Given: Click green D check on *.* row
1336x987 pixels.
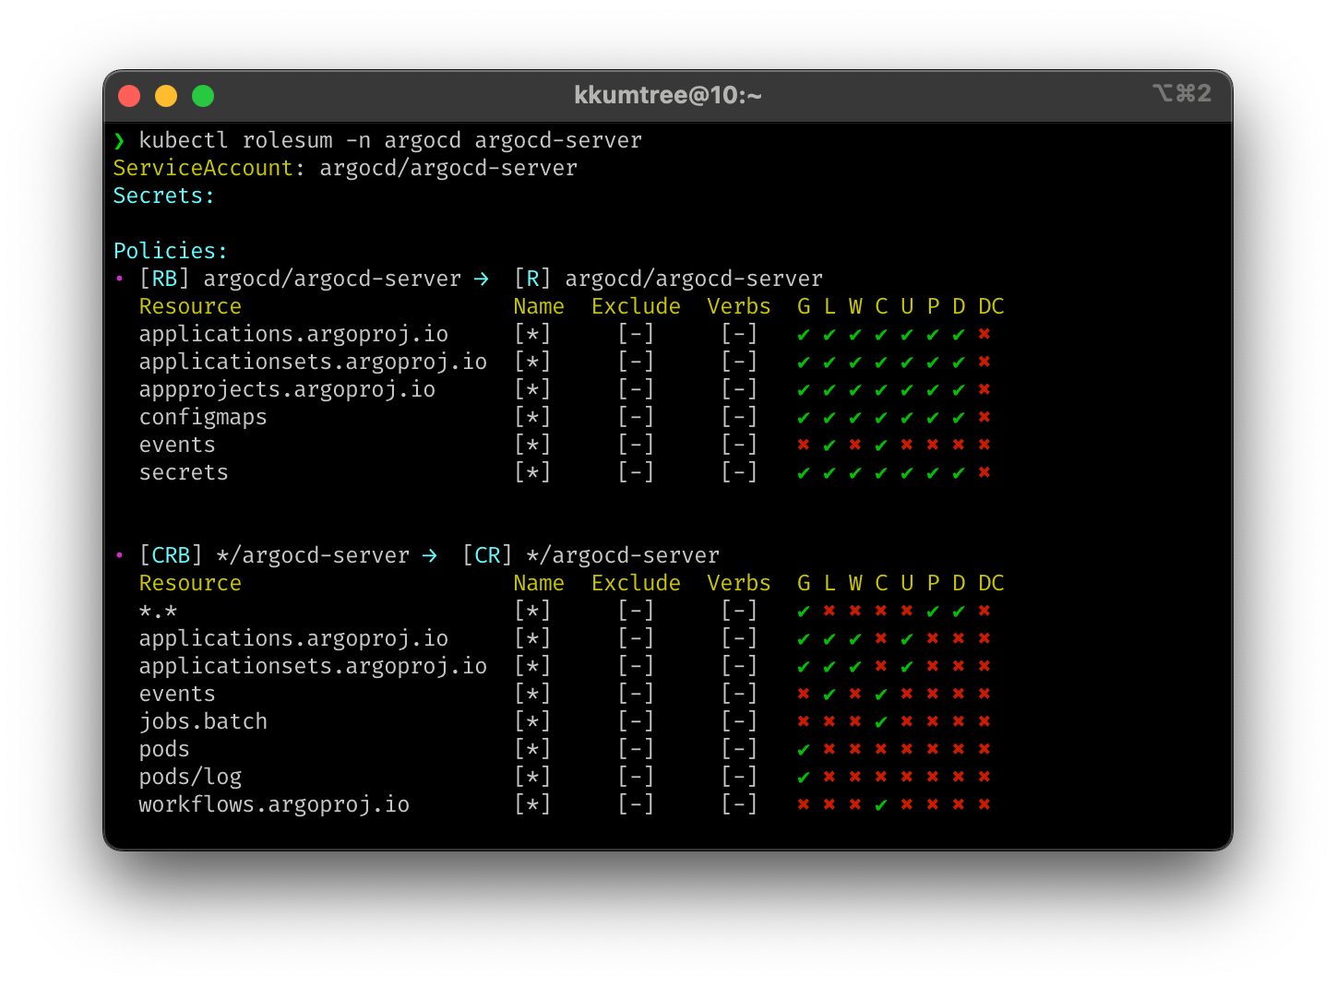Looking at the screenshot, I should [959, 611].
